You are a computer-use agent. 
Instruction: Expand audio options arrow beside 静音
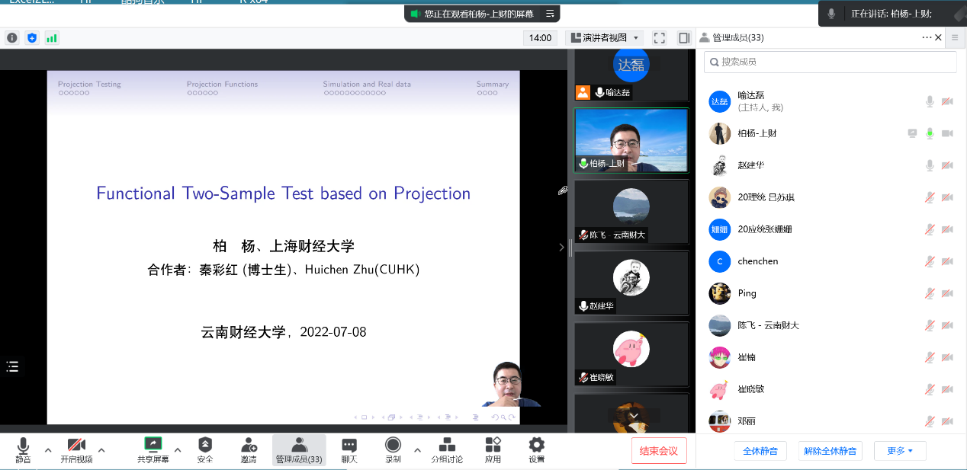48,449
